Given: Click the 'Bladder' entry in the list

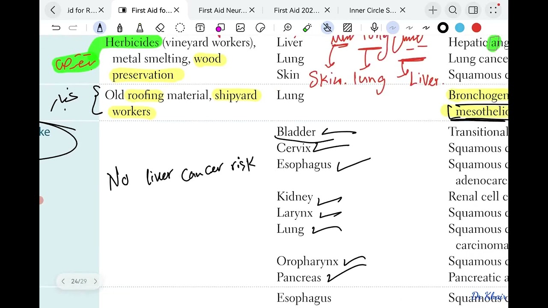Looking at the screenshot, I should point(296,132).
